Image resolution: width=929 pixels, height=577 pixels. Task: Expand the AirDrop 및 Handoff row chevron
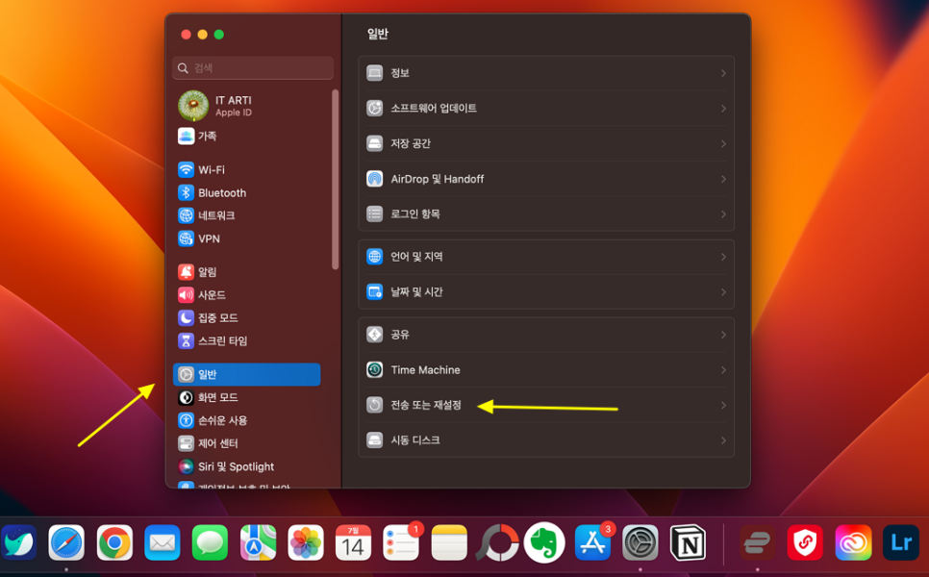point(723,179)
